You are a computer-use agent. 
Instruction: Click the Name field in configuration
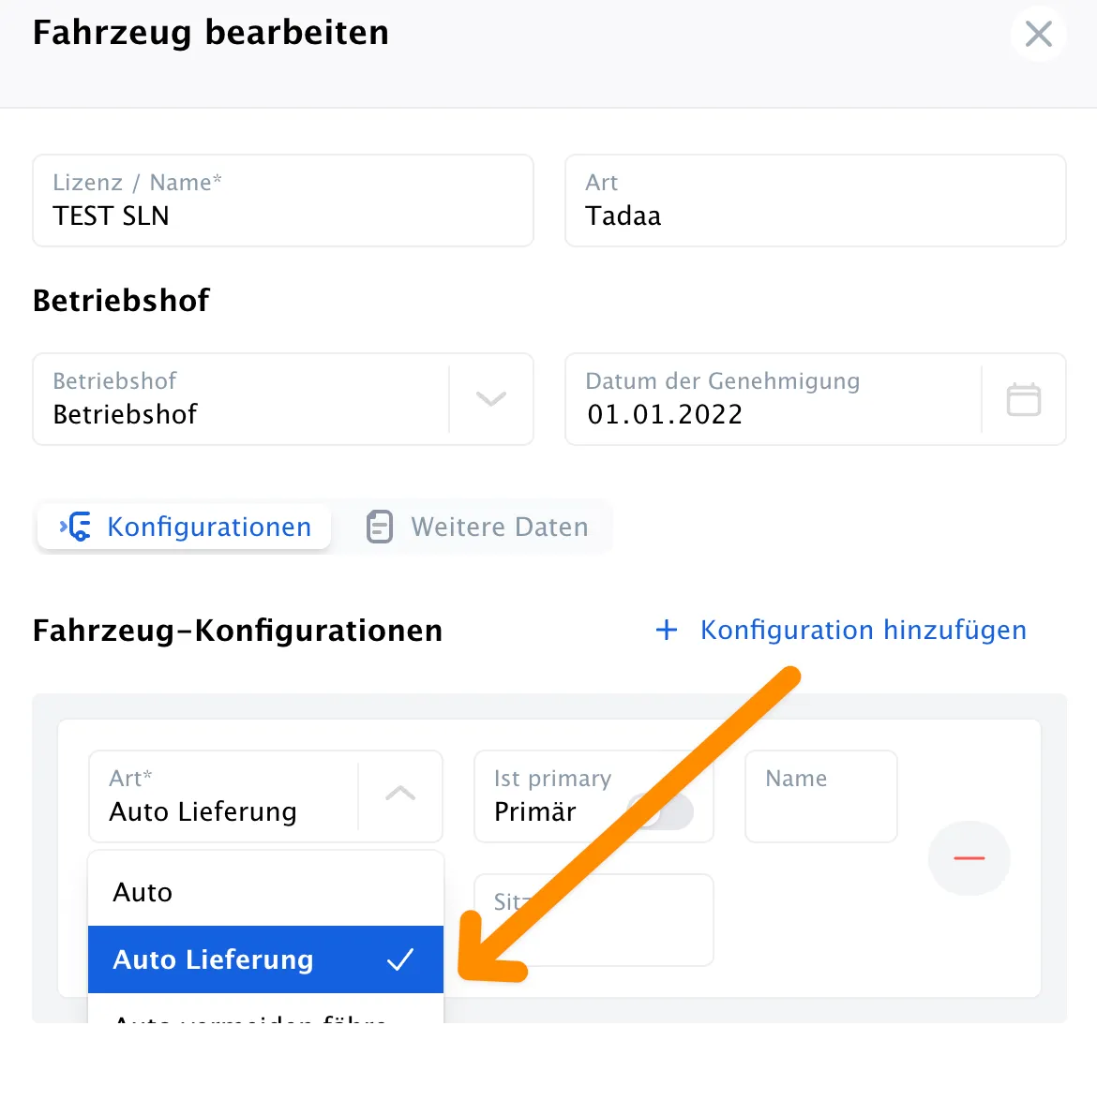click(821, 796)
